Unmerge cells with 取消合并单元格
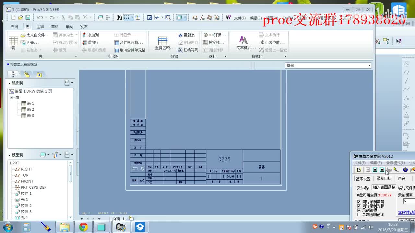Viewport: 415px width, 233px height. pyautogui.click(x=130, y=50)
